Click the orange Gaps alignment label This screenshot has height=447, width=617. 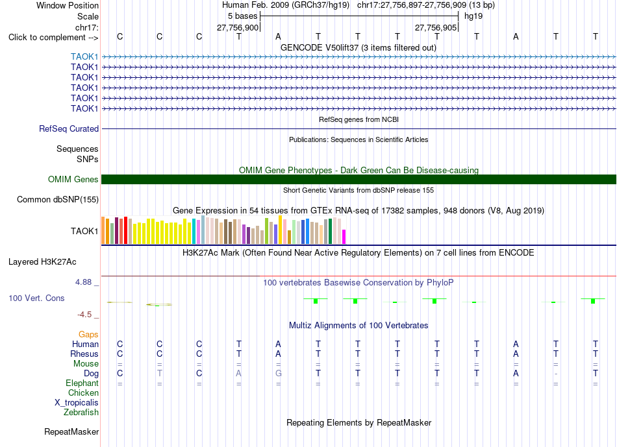(x=88, y=335)
